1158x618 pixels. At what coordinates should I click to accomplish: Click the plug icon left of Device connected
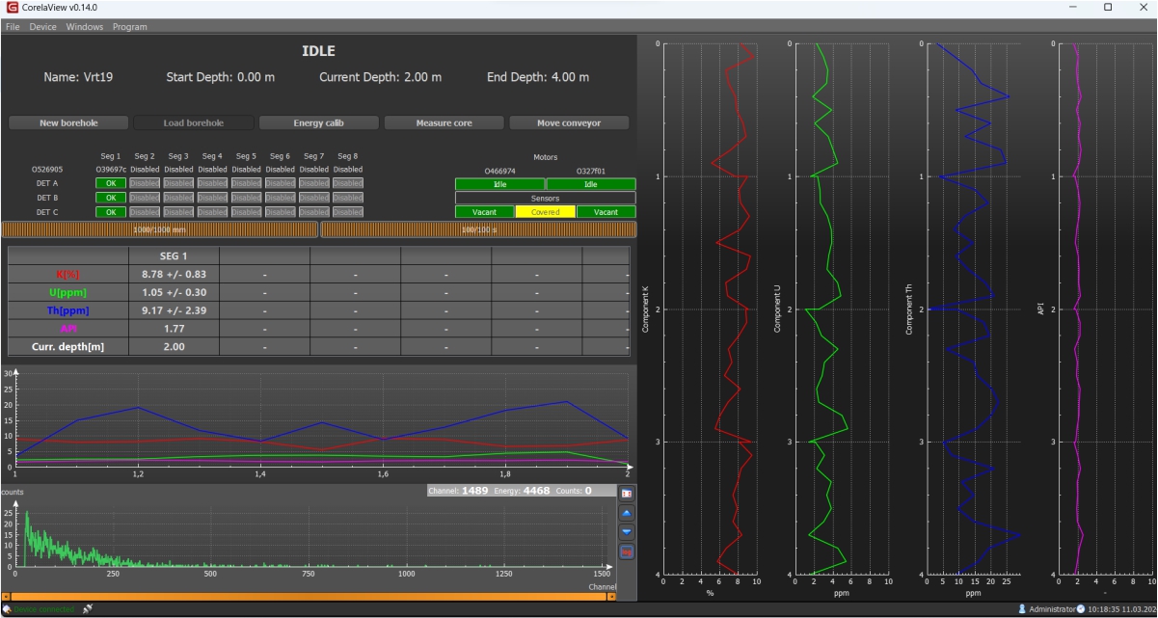(x=7, y=609)
